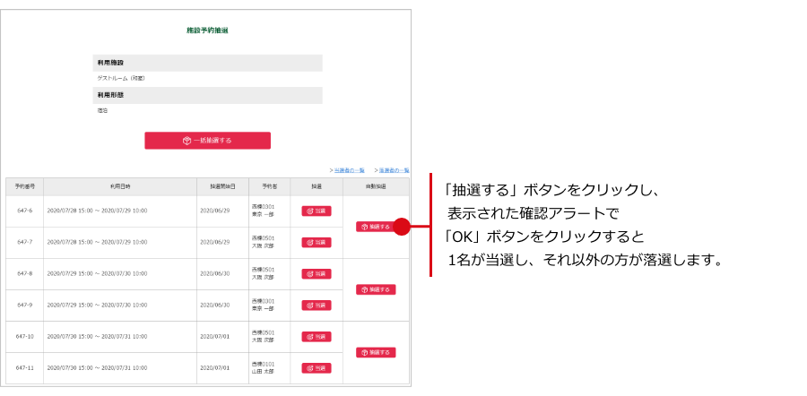Open the 落選者の一覧 losers list link

pyautogui.click(x=393, y=169)
